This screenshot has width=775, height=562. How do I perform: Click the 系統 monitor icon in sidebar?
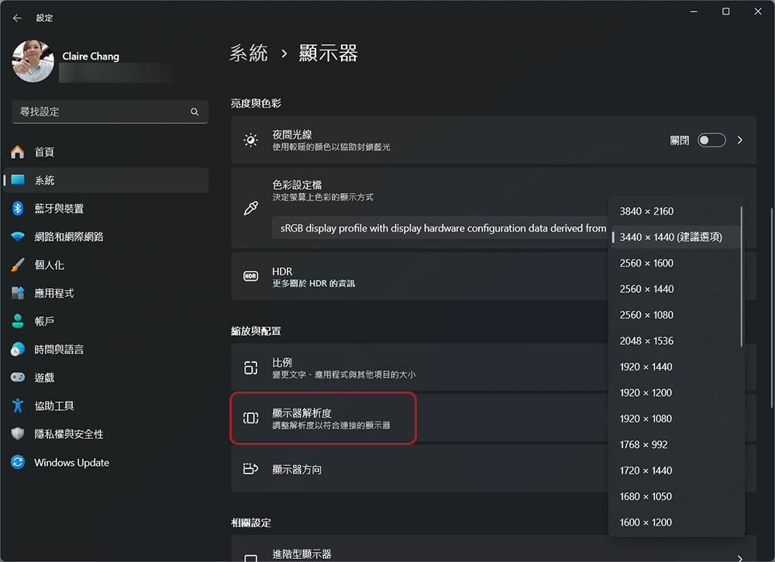(x=18, y=180)
